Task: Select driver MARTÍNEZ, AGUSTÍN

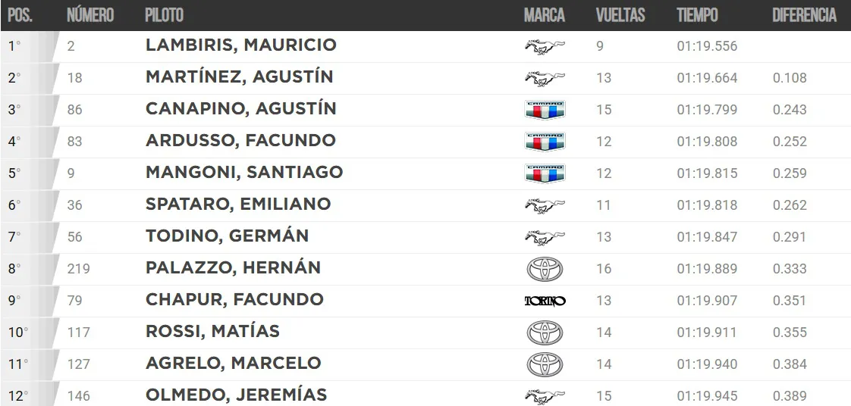Action: 239,77
